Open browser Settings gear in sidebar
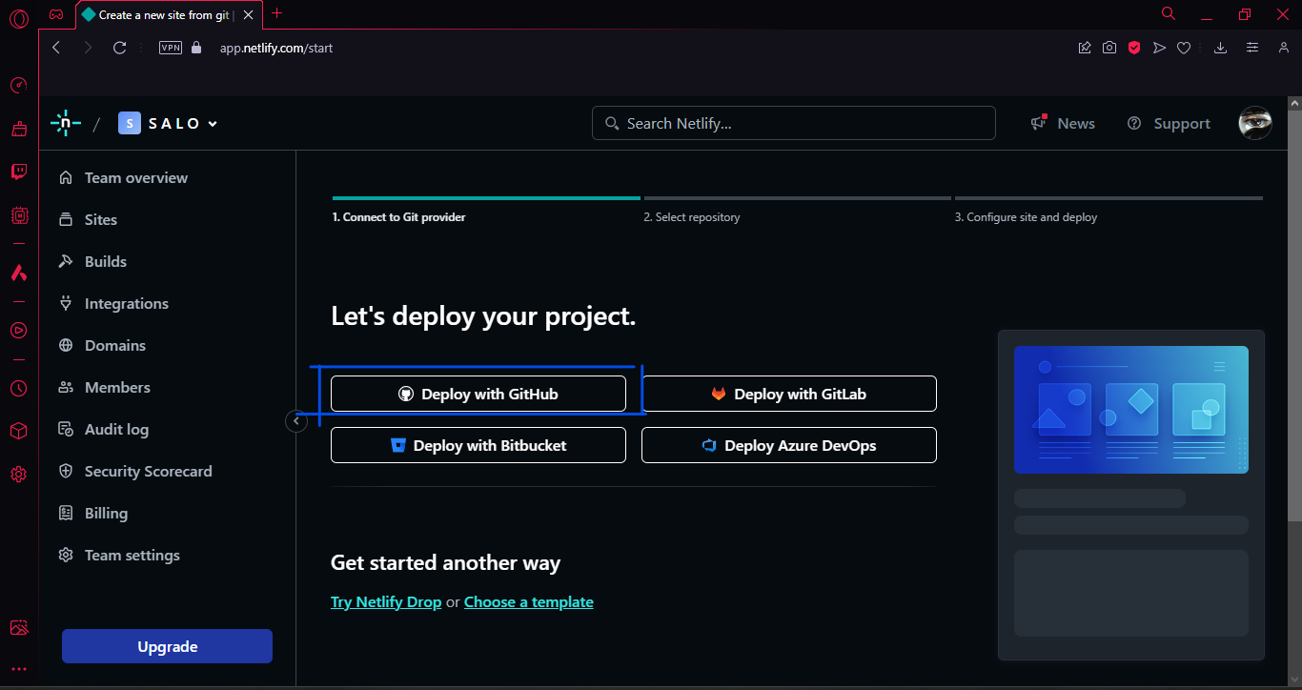The width and height of the screenshot is (1302, 690). click(x=18, y=474)
